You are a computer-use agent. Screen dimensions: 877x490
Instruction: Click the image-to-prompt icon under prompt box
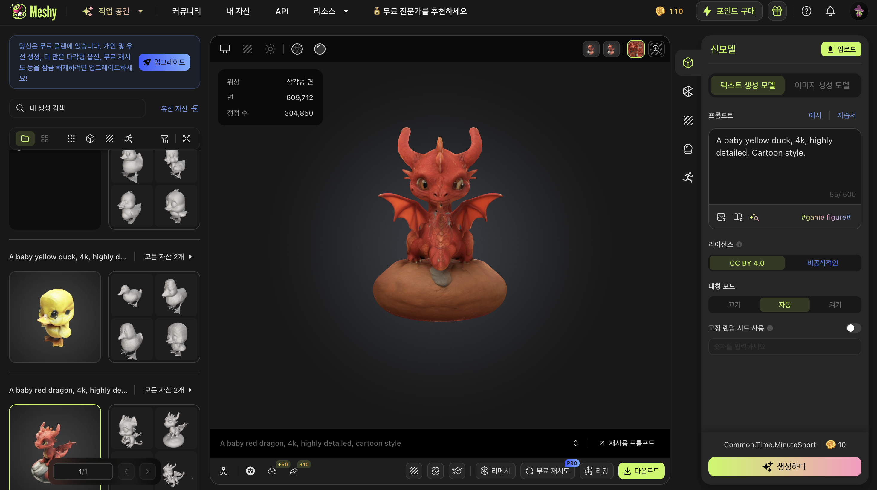721,217
